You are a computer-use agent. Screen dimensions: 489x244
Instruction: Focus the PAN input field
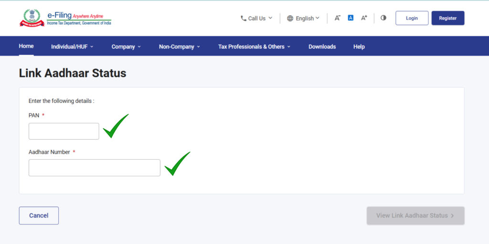[x=64, y=131]
